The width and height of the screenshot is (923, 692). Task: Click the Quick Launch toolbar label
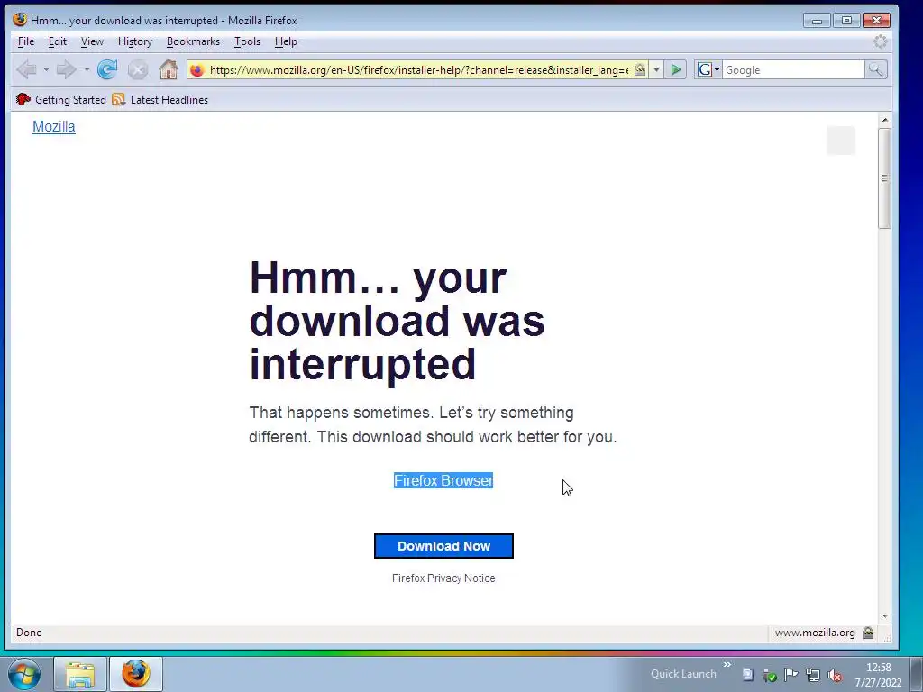tap(683, 674)
